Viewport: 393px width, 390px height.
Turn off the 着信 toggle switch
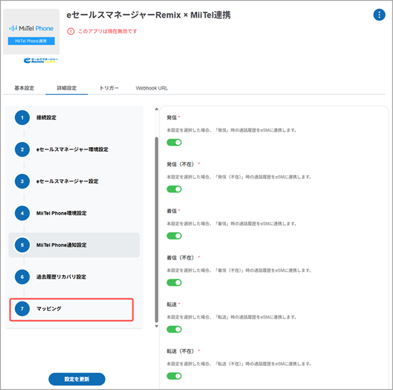point(174,236)
